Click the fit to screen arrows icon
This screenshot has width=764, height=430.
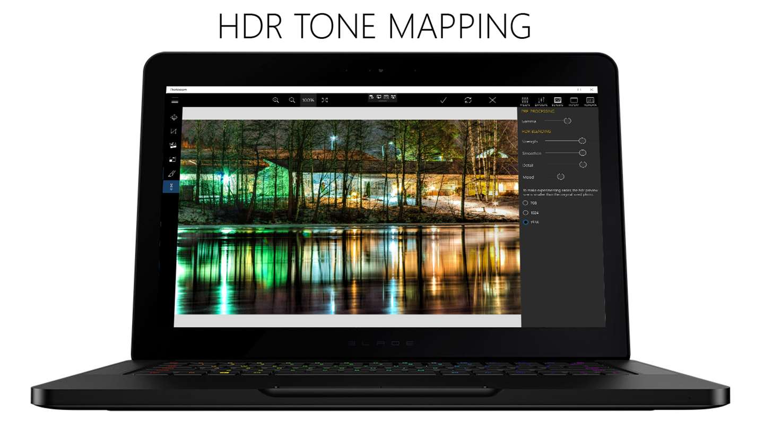coord(325,100)
